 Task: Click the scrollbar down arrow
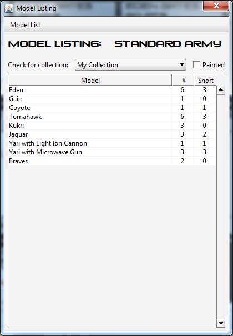tap(221, 323)
